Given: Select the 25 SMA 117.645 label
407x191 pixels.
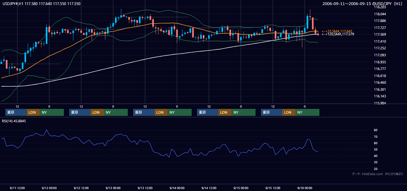Looking at the screenshot, I should coord(337,31).
